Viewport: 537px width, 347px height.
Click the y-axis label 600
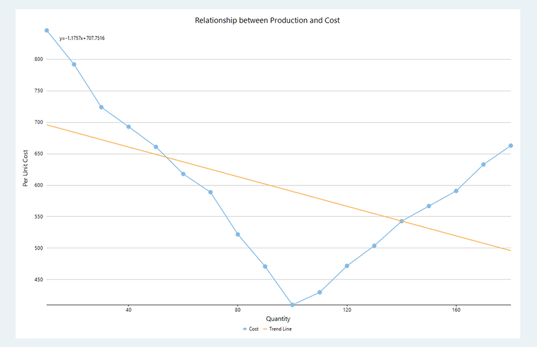tap(39, 186)
